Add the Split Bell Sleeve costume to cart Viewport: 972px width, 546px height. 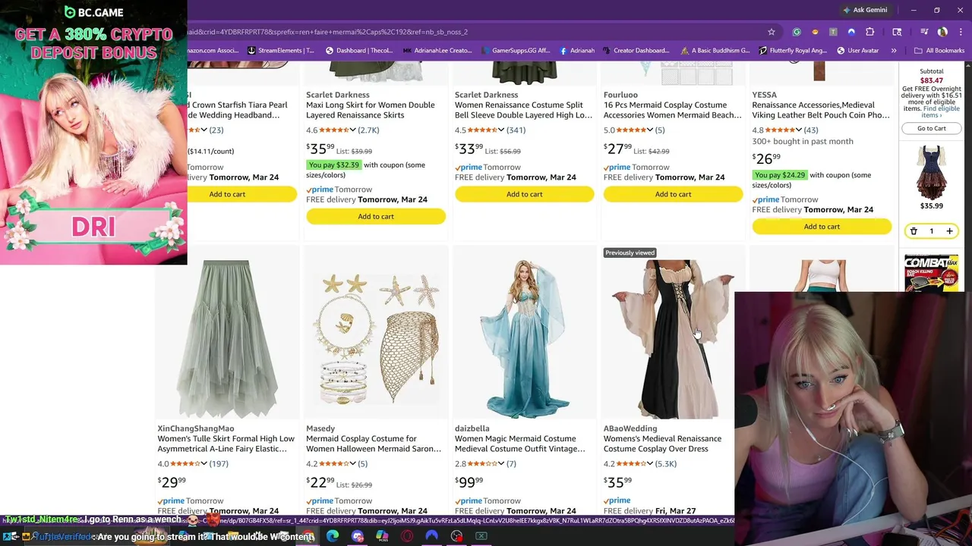click(x=525, y=194)
